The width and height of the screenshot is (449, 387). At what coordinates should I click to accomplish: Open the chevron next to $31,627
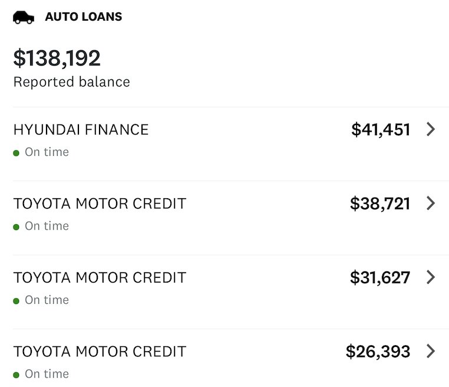pos(431,277)
